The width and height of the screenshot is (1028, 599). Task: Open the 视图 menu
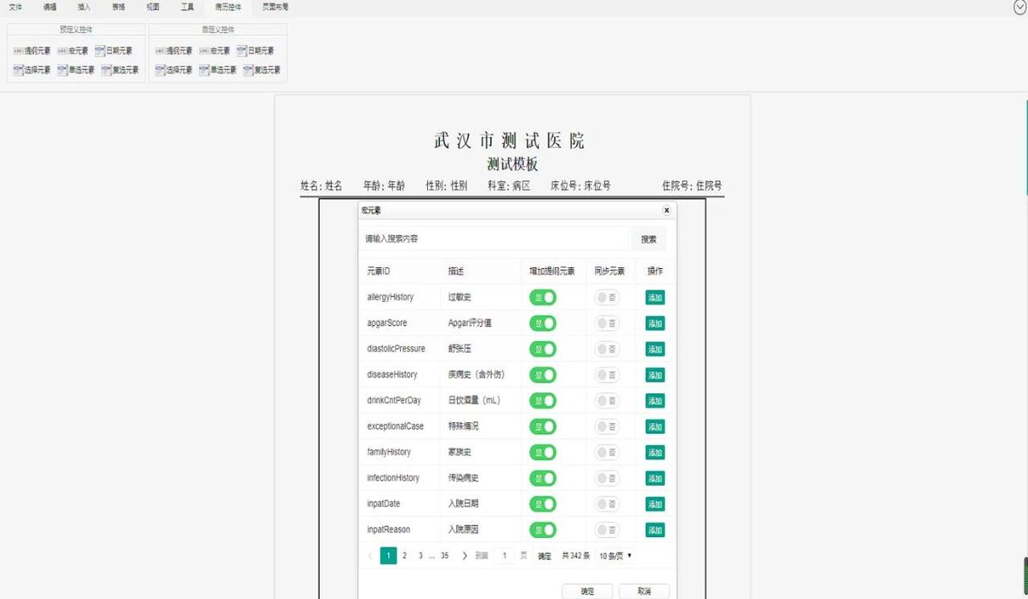coord(152,7)
